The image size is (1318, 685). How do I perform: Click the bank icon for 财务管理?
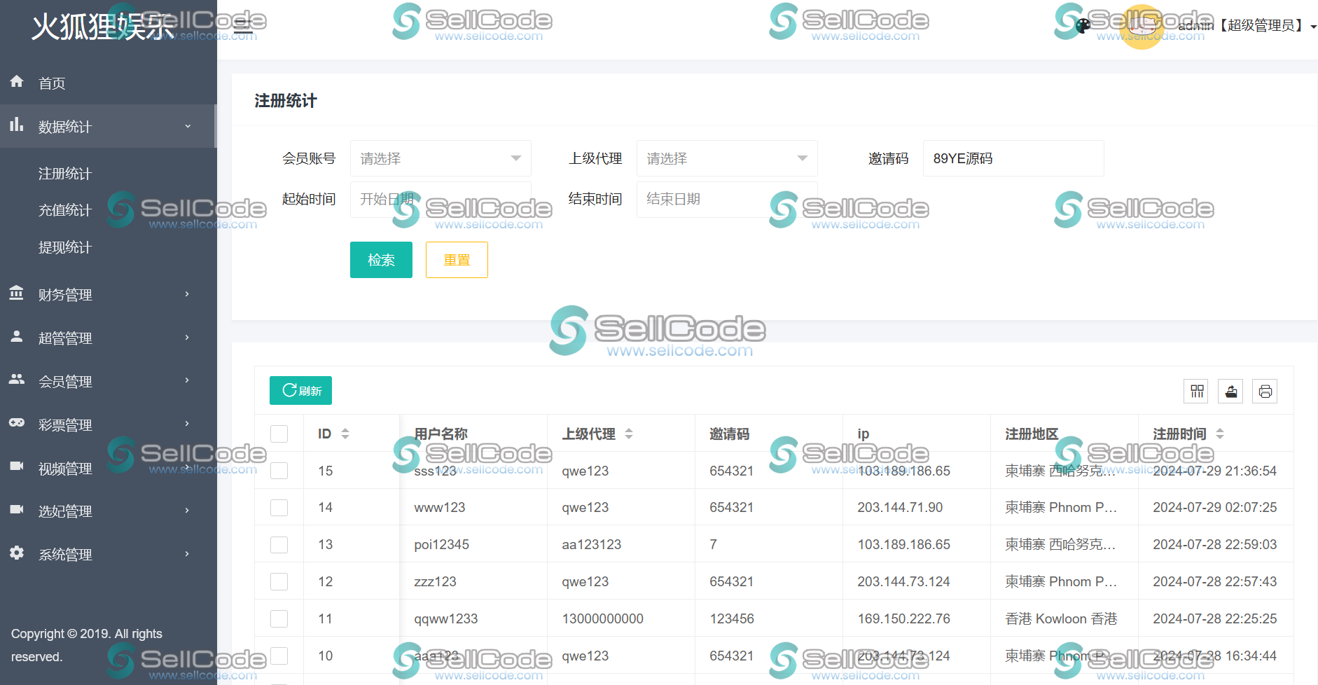pyautogui.click(x=17, y=293)
